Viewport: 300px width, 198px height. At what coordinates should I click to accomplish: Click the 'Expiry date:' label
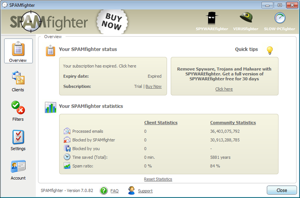tap(76, 76)
